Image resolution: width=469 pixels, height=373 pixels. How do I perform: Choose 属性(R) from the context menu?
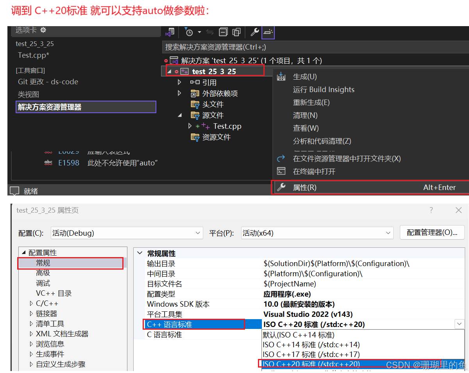370,187
